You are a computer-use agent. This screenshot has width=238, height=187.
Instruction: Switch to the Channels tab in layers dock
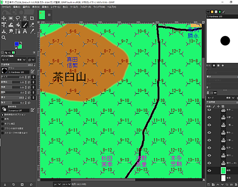pos(212,93)
